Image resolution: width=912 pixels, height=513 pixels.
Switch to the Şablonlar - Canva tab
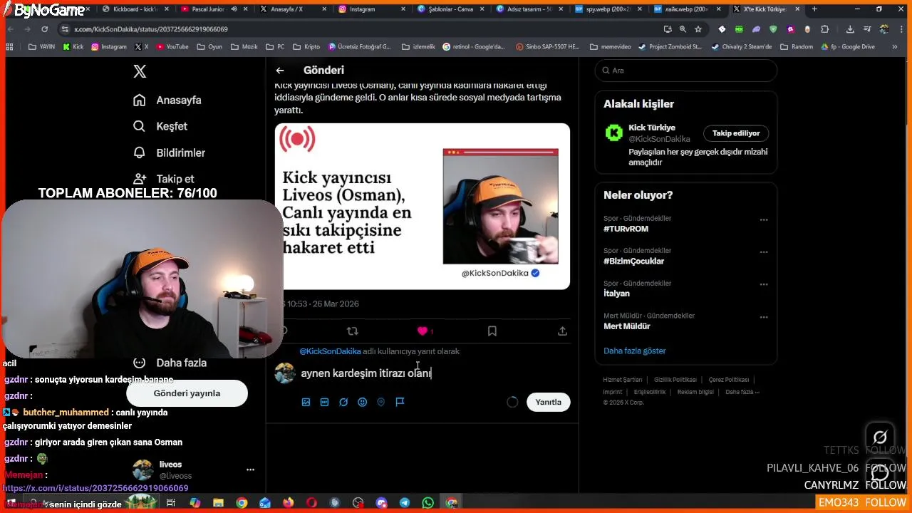point(450,9)
